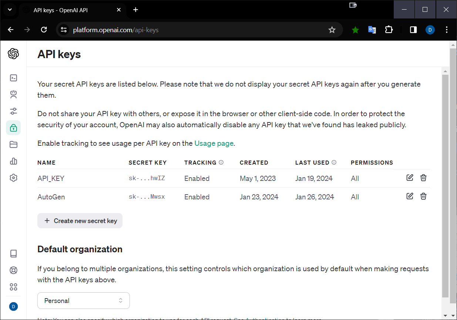The width and height of the screenshot is (457, 320).
Task: Select the Assistants sidebar icon
Action: (x=13, y=94)
